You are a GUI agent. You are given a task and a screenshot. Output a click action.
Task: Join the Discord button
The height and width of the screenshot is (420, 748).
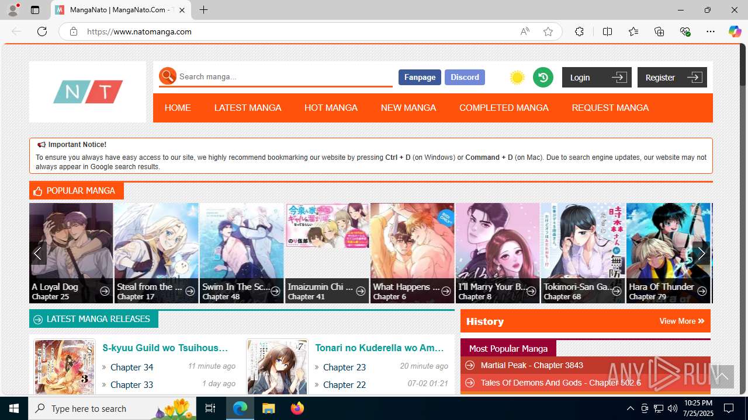point(465,77)
